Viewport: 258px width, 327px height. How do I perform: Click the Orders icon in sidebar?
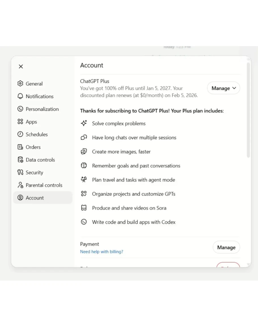[x=20, y=147]
